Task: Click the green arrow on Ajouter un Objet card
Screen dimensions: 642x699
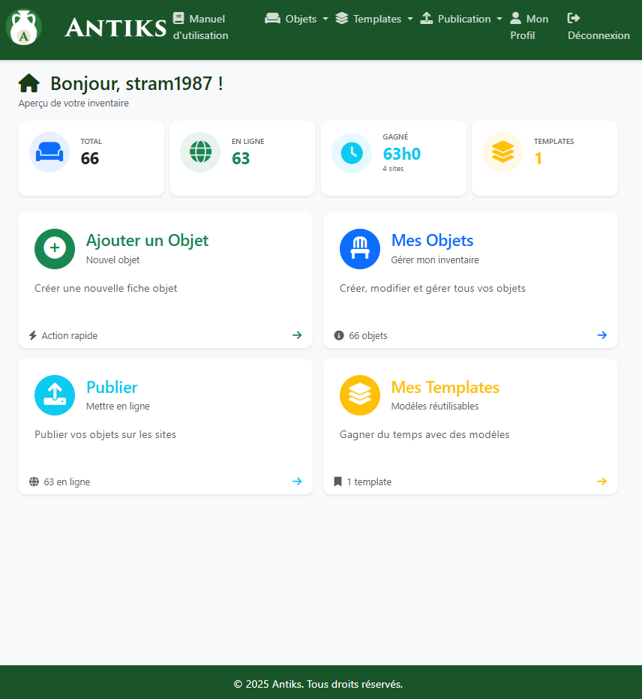Action: tap(297, 335)
